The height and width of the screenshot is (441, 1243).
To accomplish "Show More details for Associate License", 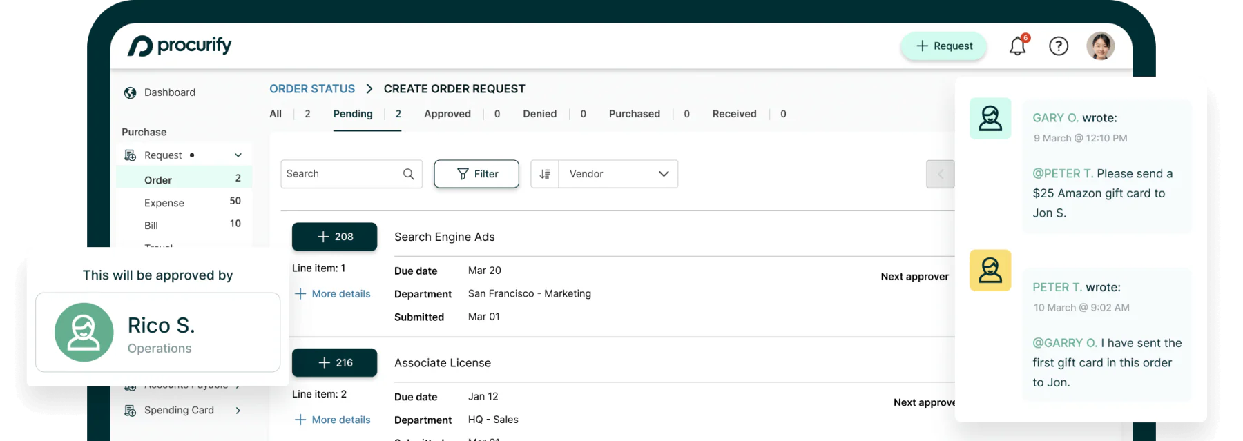I will 333,420.
